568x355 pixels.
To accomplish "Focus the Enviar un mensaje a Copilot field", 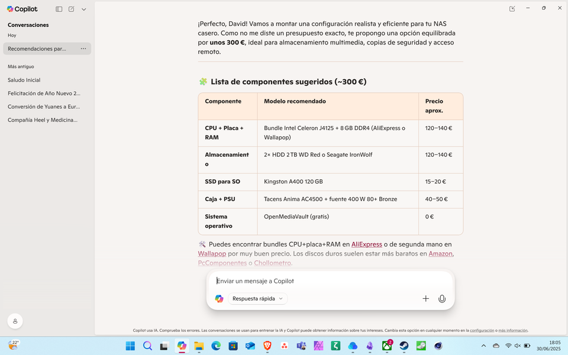I will 330,281.
